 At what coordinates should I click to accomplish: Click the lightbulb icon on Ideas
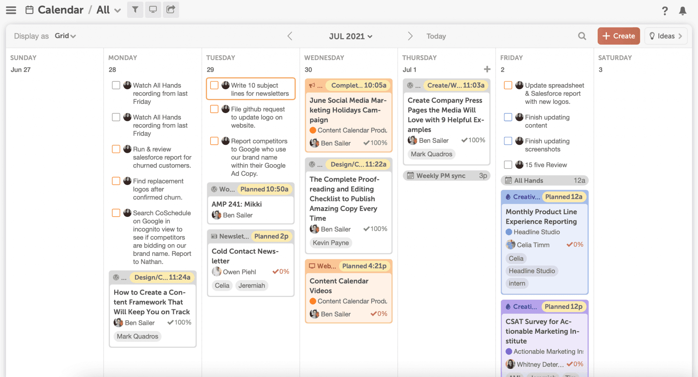click(652, 36)
